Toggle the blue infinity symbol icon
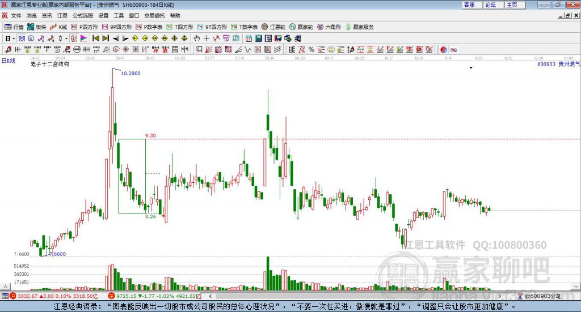Image resolution: width=581 pixels, height=312 pixels. pyautogui.click(x=453, y=49)
